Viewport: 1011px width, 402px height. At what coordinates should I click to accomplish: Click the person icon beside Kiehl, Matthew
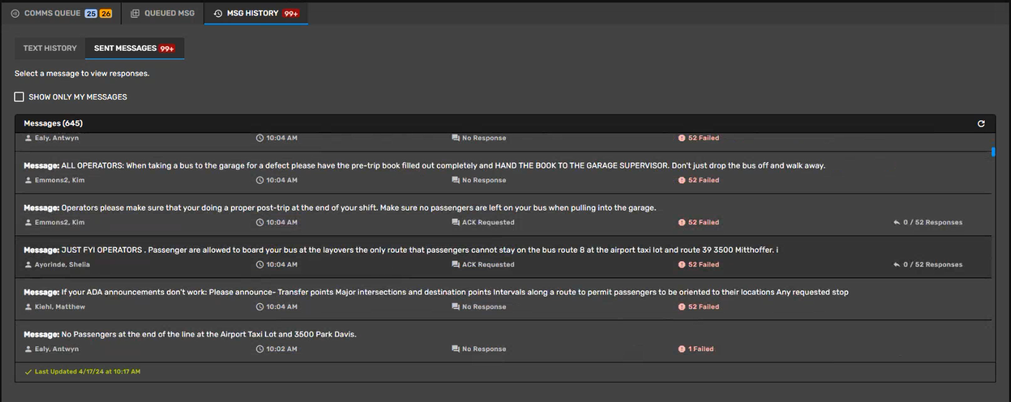[28, 307]
